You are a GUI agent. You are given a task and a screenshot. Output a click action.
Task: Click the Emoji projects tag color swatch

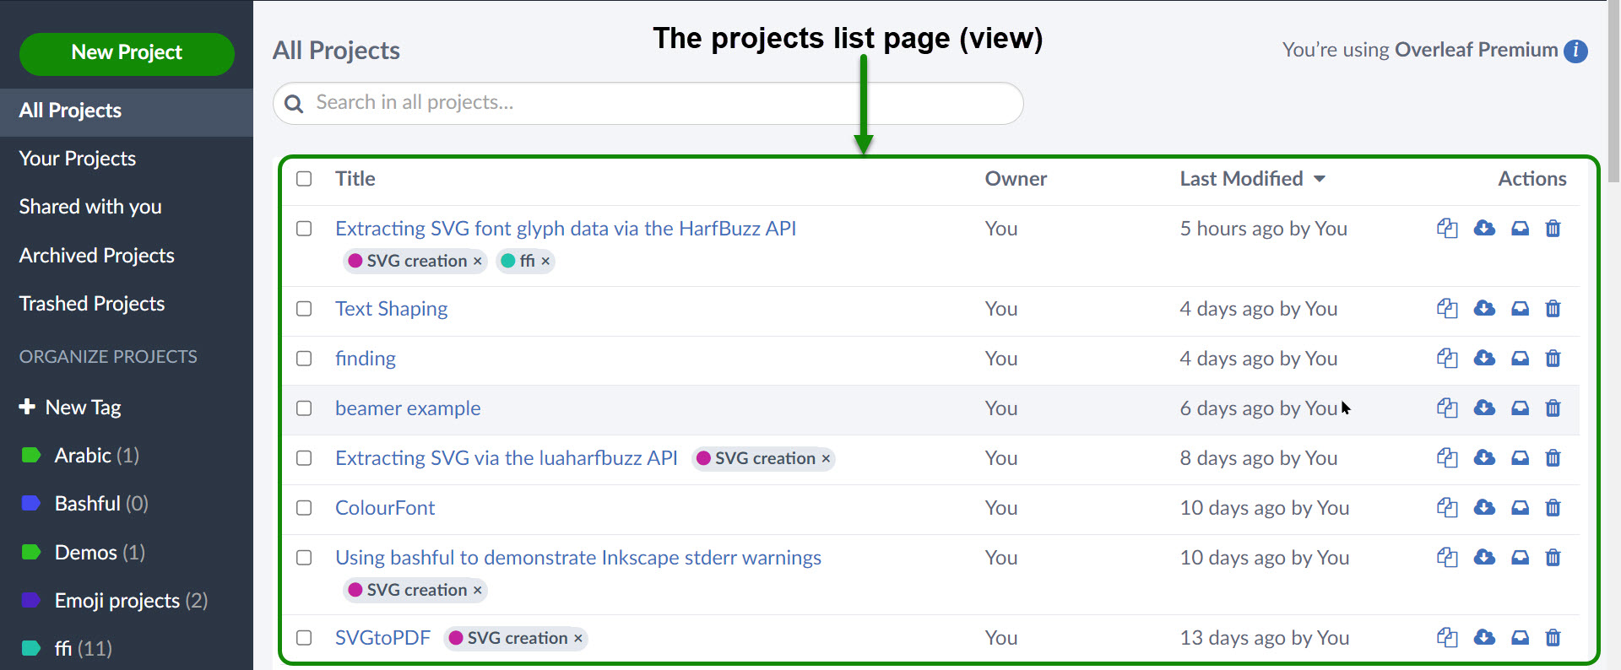pos(30,601)
